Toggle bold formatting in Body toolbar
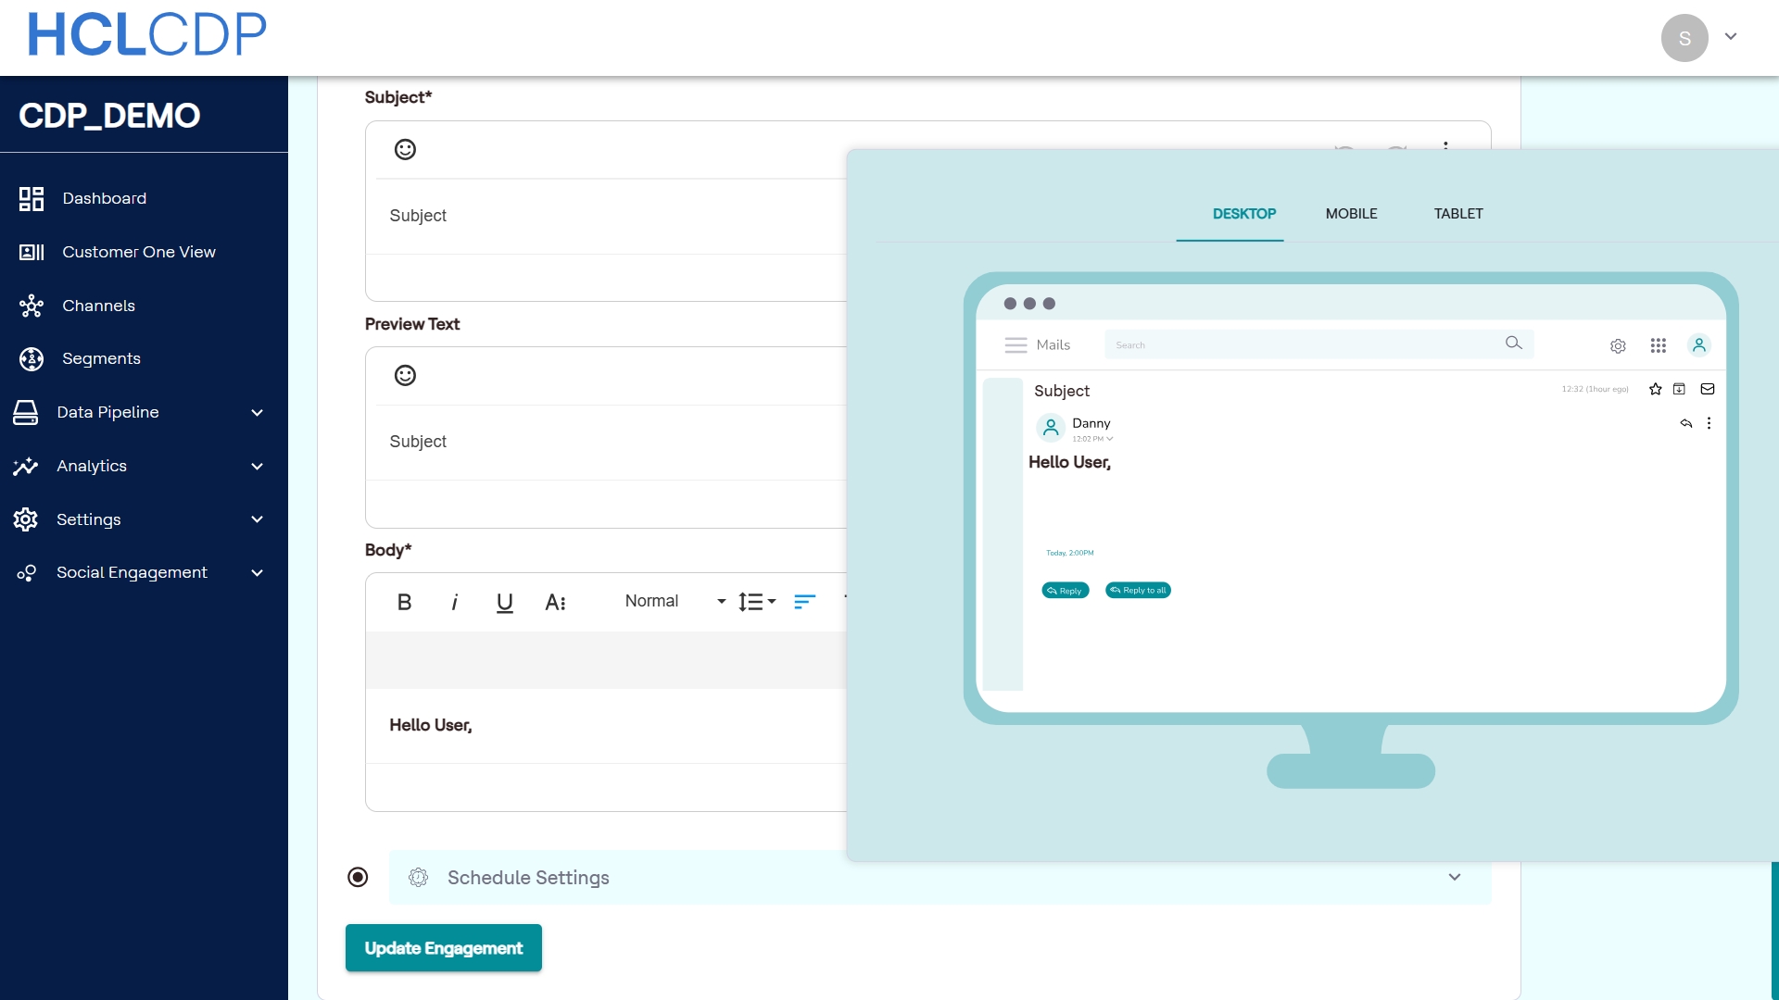1779x1000 pixels. tap(404, 602)
